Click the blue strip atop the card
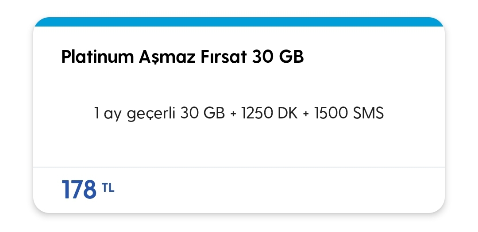Image resolution: width=478 pixels, height=232 pixels. pos(239,22)
